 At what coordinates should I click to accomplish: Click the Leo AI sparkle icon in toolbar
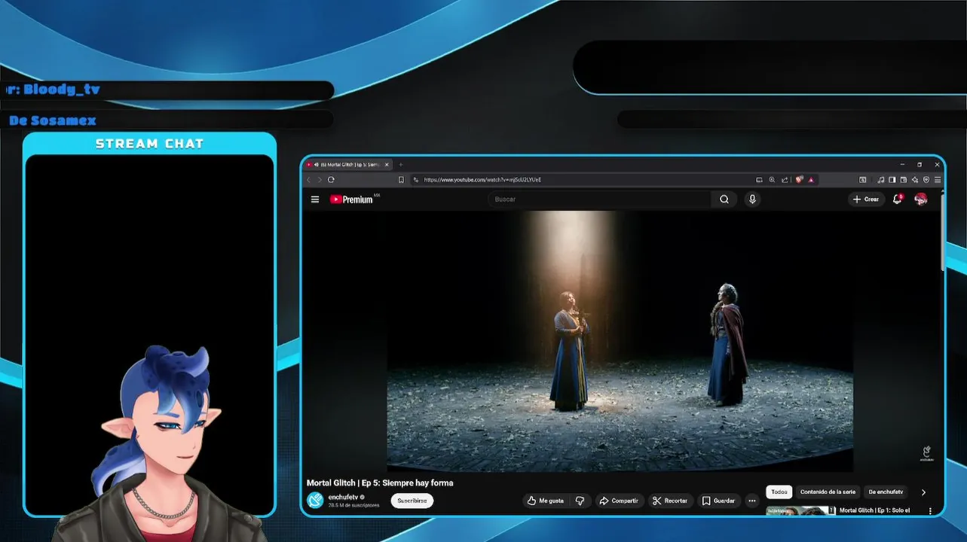pyautogui.click(x=915, y=180)
